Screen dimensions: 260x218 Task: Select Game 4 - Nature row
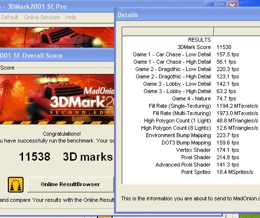191,98
